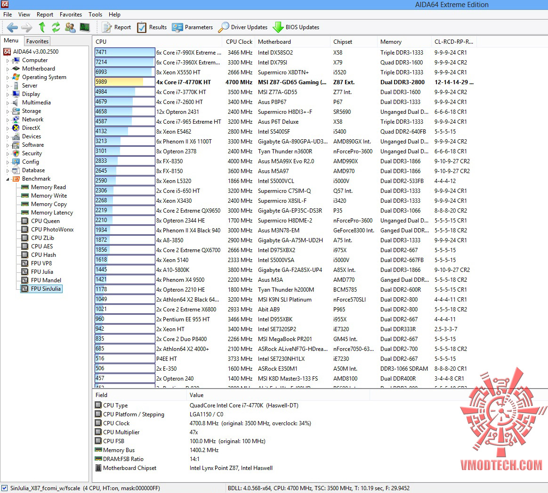
Task: Expand the Storage tree node
Action: tap(8, 111)
